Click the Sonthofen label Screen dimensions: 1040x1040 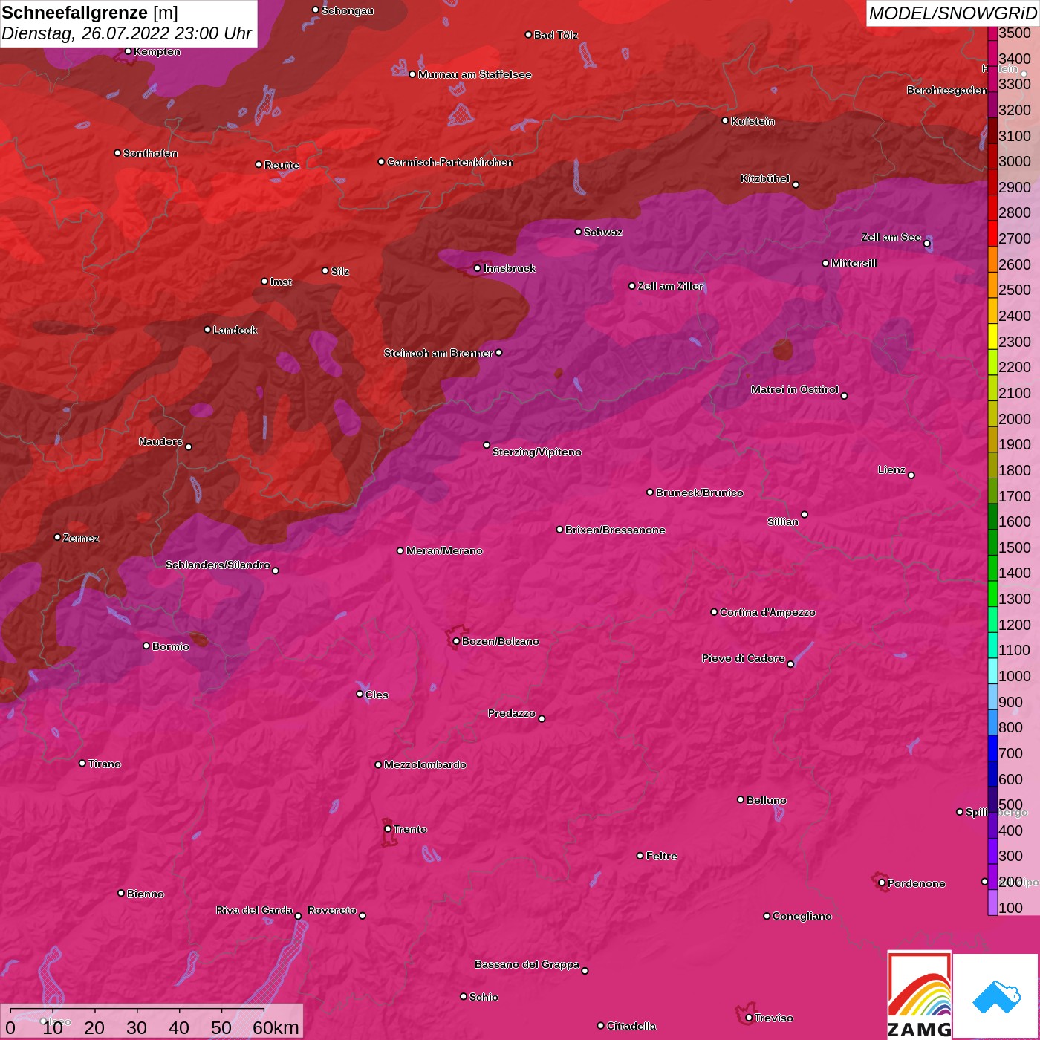(151, 153)
